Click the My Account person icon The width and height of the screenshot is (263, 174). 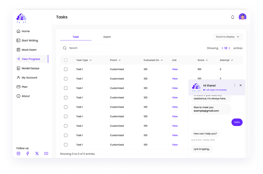click(18, 77)
